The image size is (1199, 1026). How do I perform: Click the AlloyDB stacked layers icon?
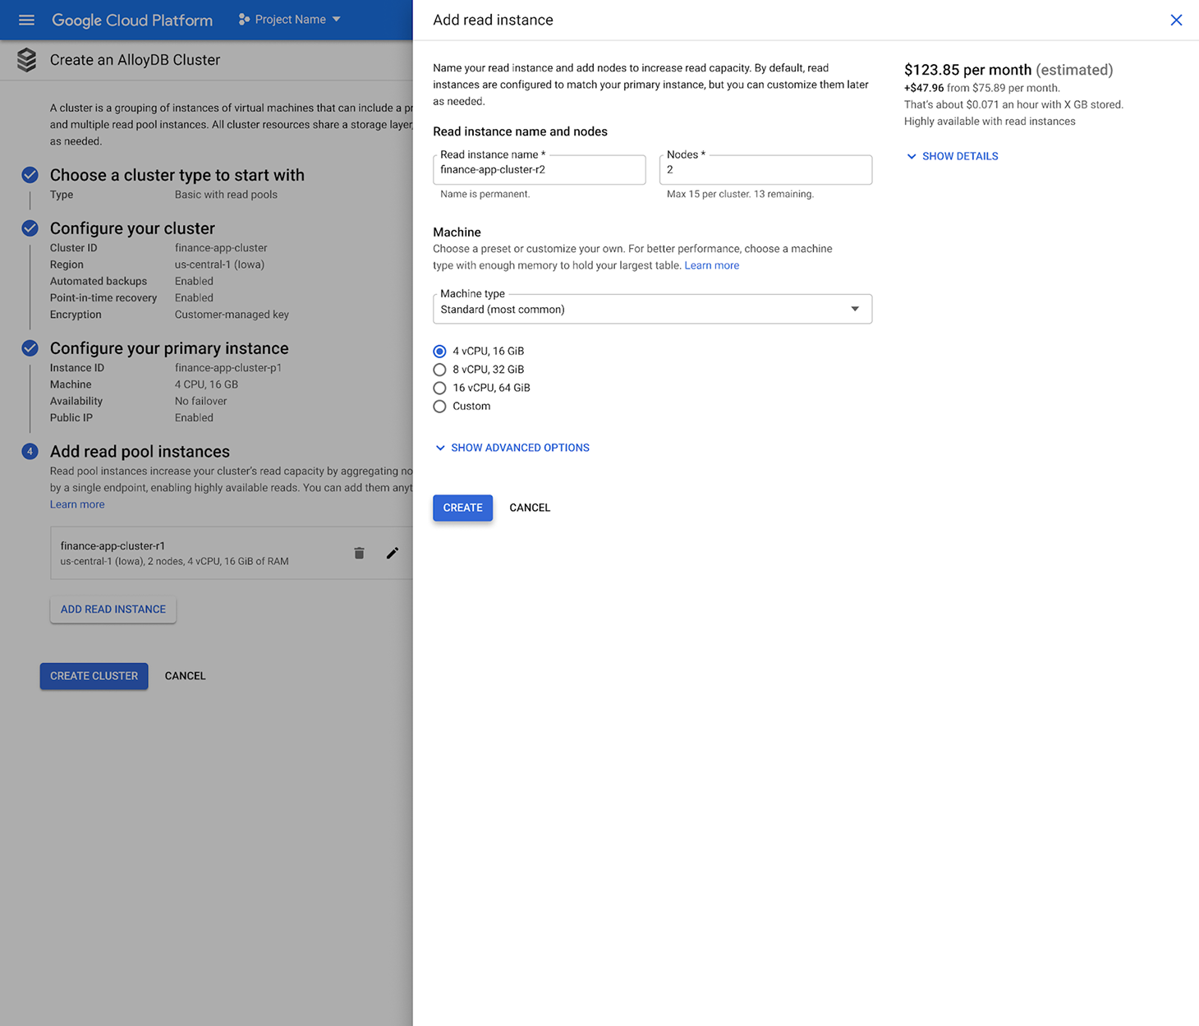tap(26, 60)
